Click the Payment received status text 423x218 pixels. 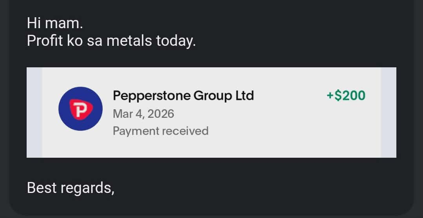pos(160,131)
